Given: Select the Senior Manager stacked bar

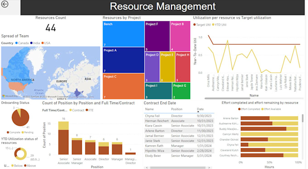Looking at the screenshot, I should (x=77, y=146).
